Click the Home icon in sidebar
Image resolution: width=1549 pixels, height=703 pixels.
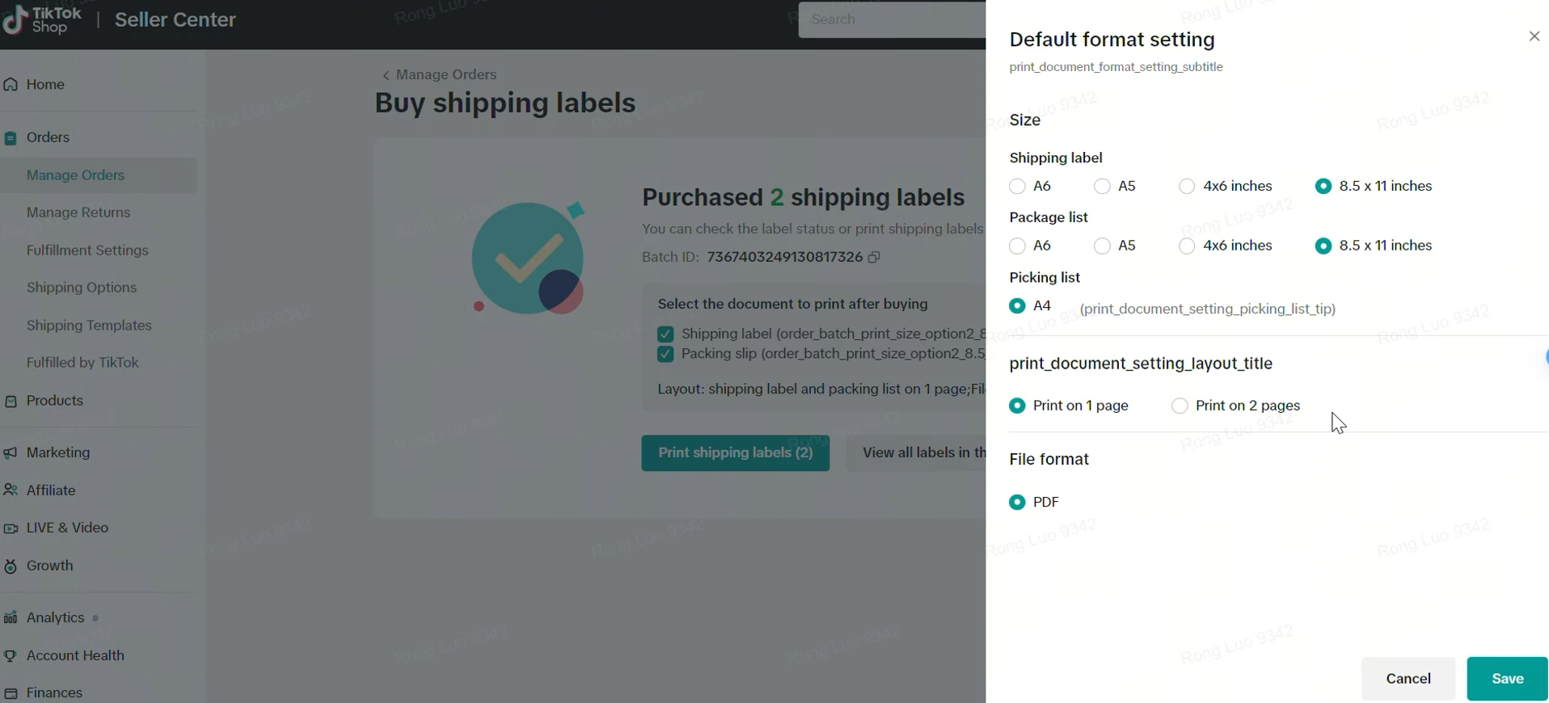[x=11, y=84]
